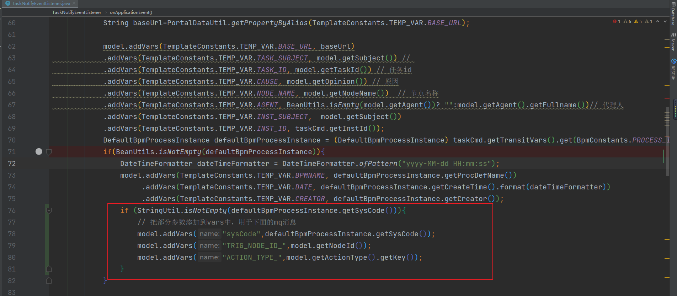Click the BPMNAME constant on line 73
This screenshot has width=677, height=296.
pos(310,176)
